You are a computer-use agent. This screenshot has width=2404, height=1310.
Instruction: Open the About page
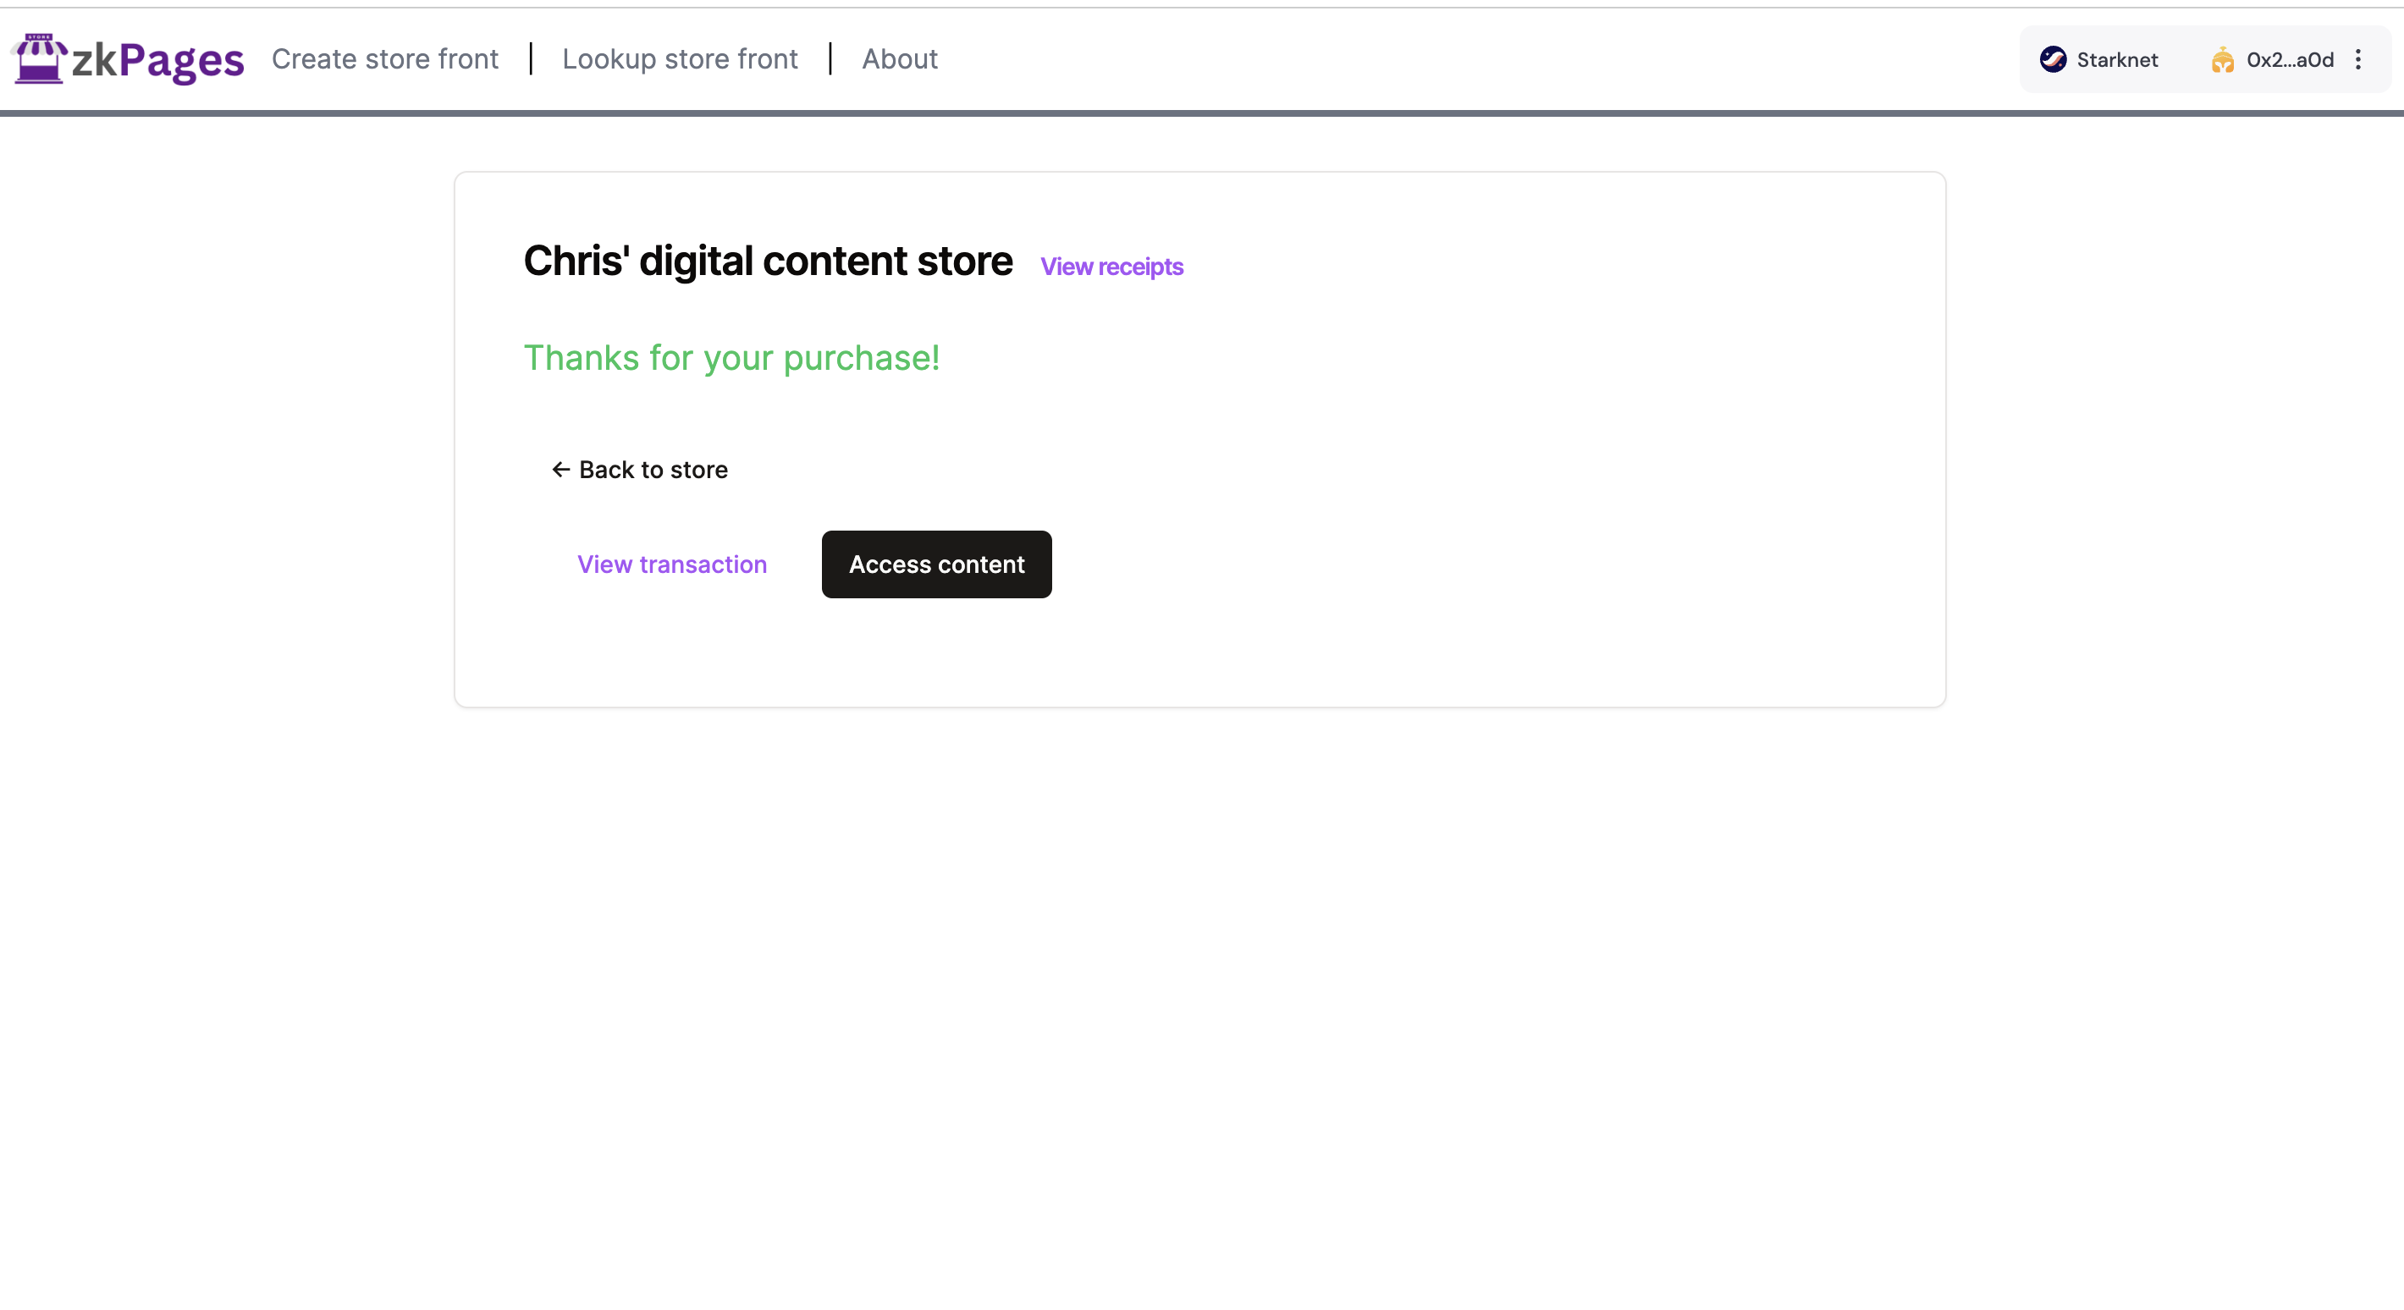899,58
